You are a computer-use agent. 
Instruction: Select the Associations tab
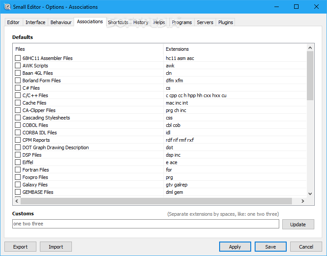point(90,21)
